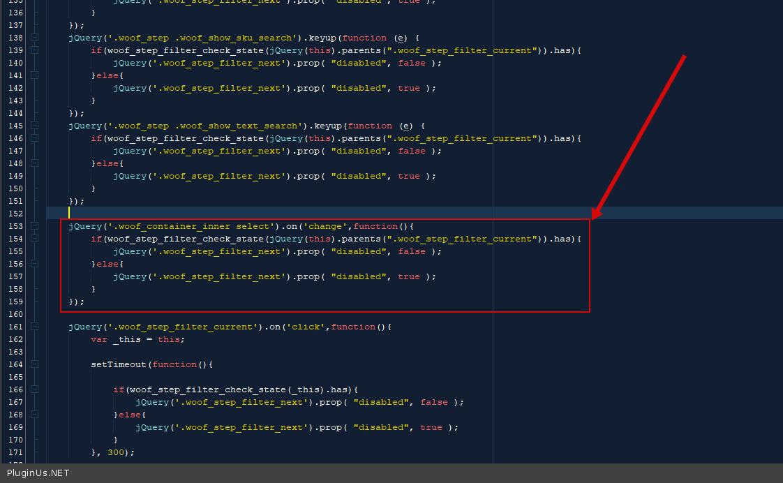Collapse the else block at line 141
This screenshot has height=483, width=783.
(34, 75)
